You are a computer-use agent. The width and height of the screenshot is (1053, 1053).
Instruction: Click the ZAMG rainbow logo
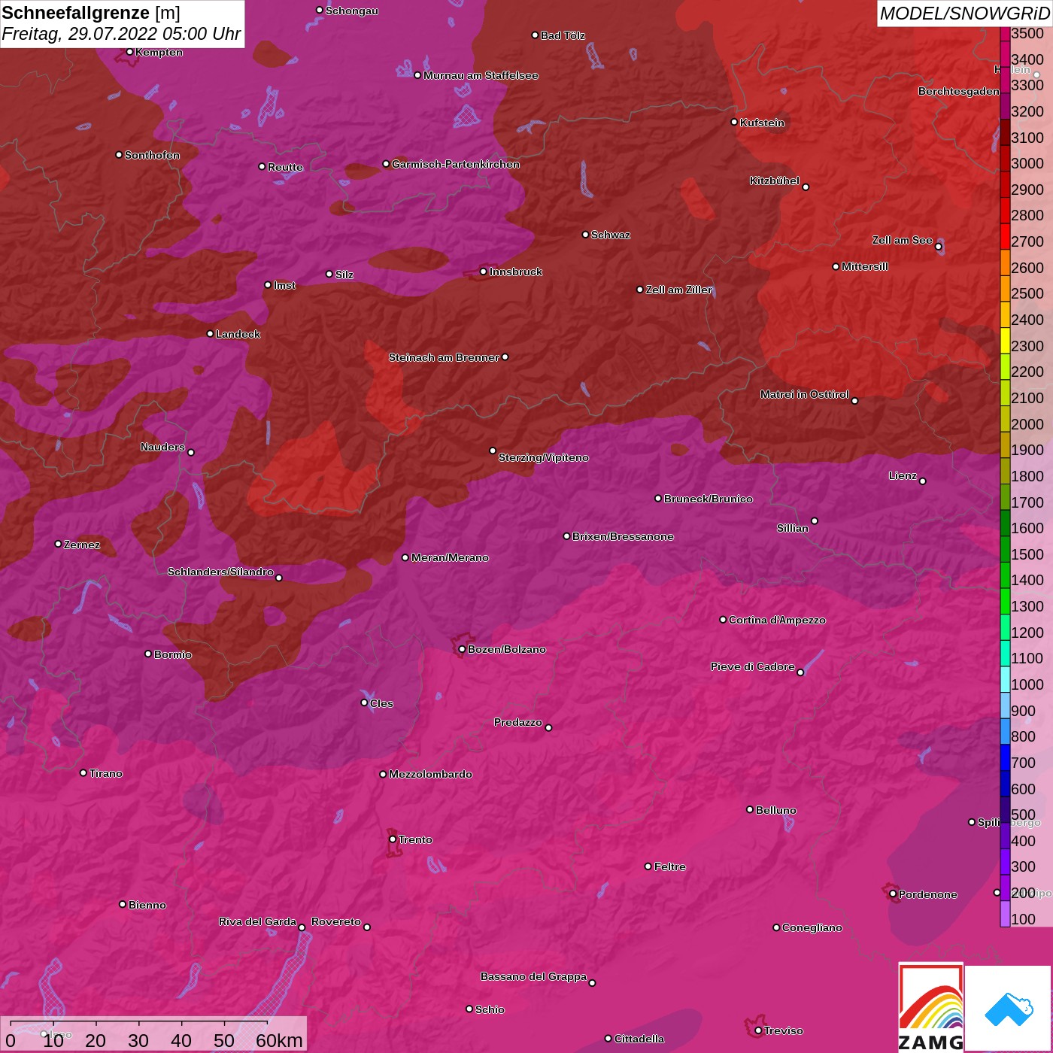coord(930,1008)
